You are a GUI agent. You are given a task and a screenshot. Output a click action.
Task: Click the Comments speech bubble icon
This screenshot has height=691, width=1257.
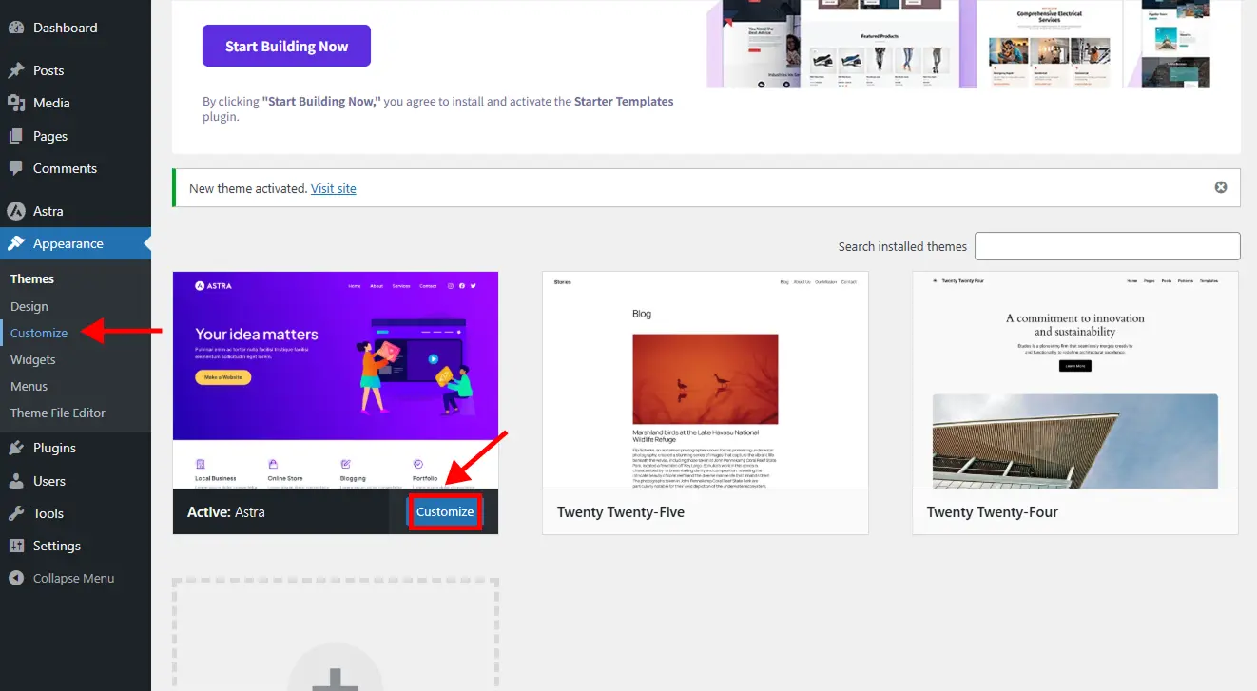pos(16,168)
